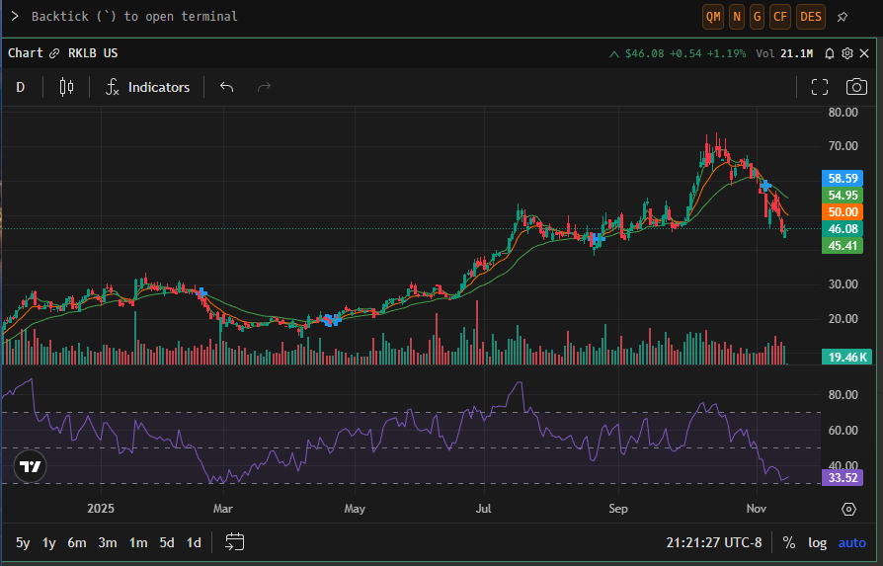Open the Indicators panel
Viewport: 883px width, 566px height.
[148, 87]
